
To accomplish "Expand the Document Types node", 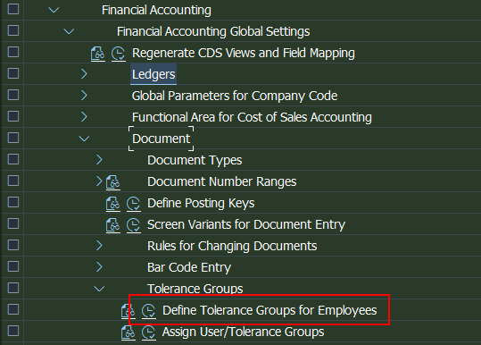I will point(99,159).
